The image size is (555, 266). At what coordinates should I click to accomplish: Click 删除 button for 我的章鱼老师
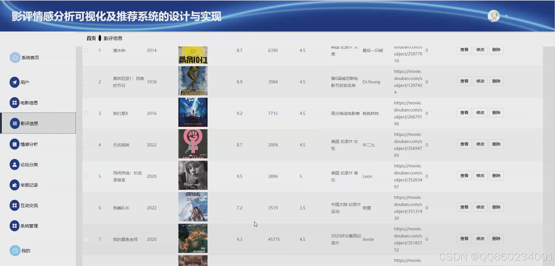496,239
